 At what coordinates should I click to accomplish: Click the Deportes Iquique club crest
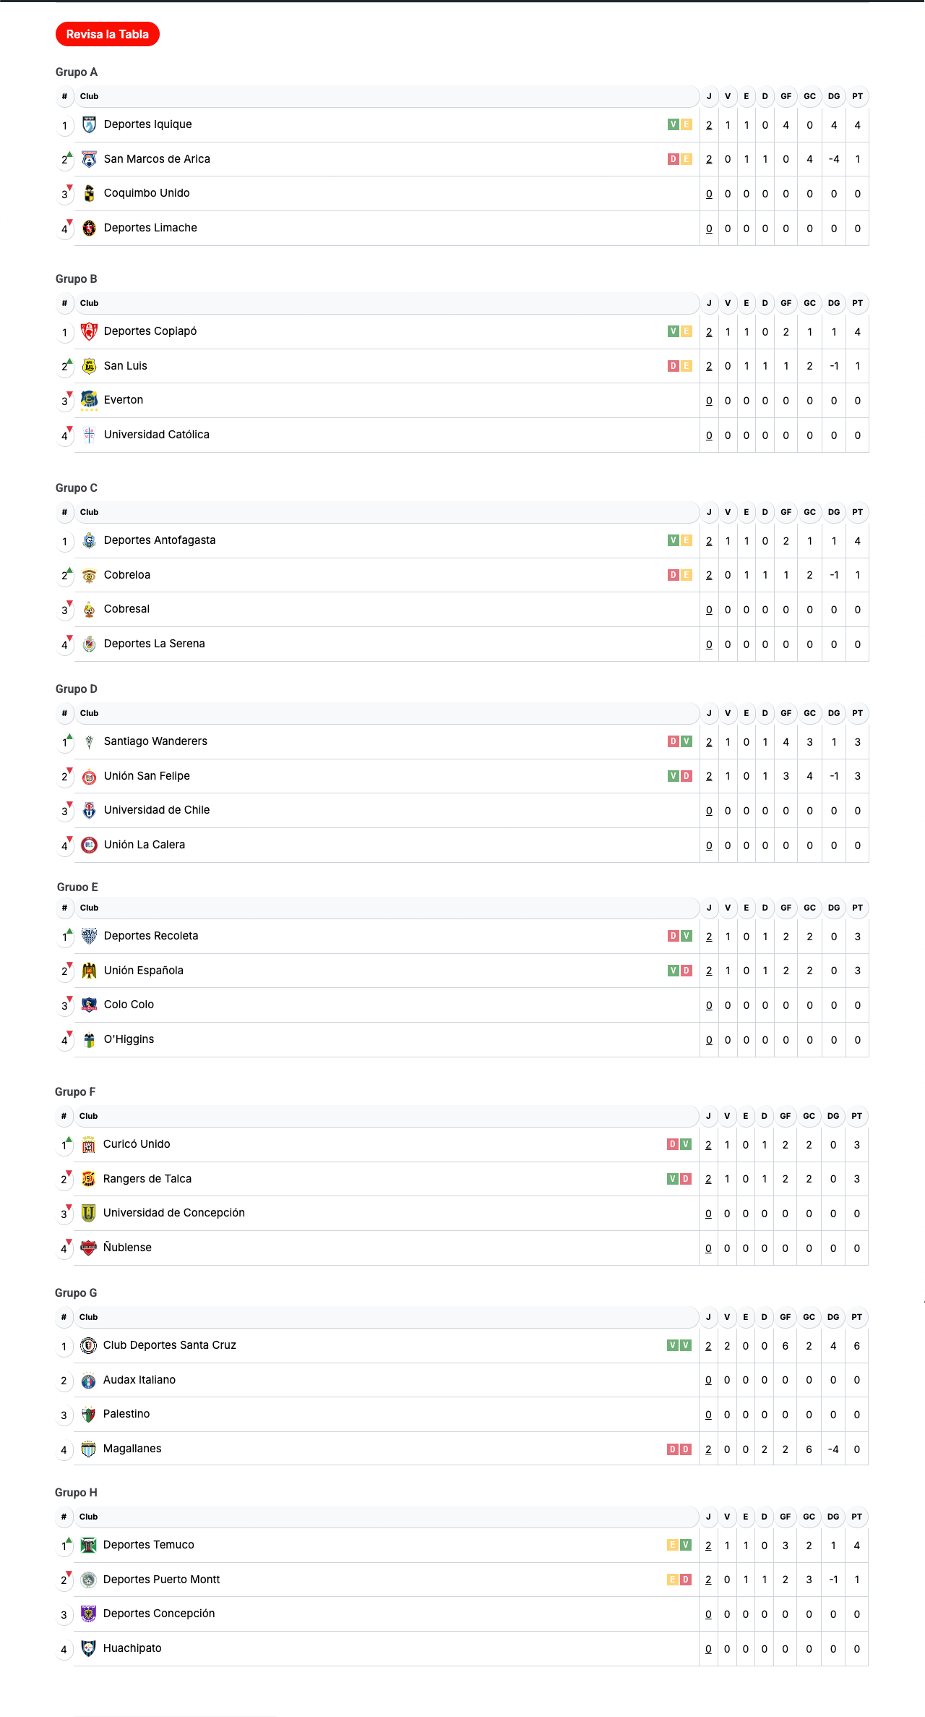pos(89,125)
